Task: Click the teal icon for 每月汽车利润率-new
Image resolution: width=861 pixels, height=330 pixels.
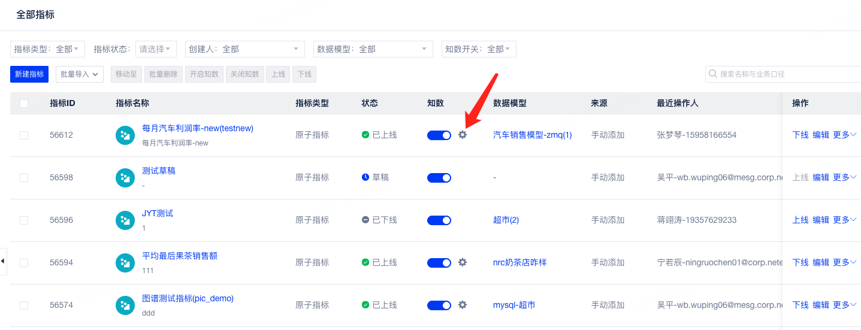Action: (125, 135)
